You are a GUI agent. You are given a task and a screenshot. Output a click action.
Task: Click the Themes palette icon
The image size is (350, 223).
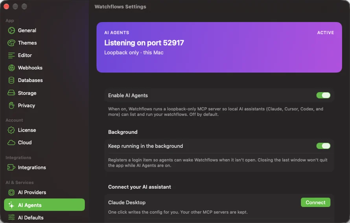(11, 43)
